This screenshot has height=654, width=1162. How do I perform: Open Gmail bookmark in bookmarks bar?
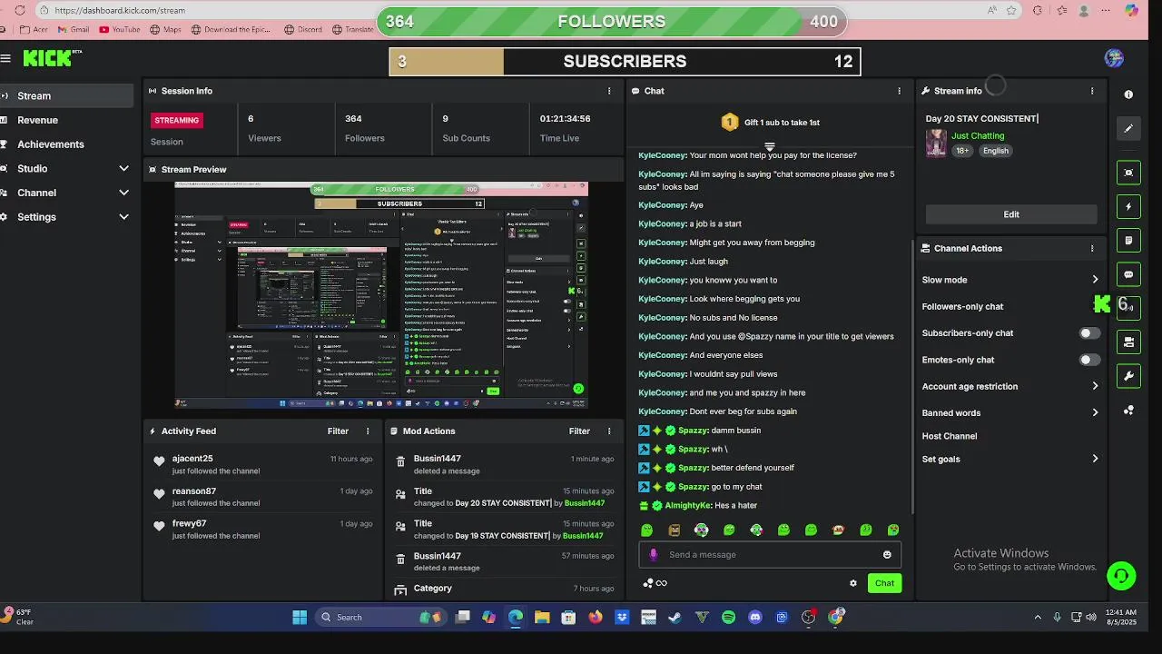coord(73,29)
